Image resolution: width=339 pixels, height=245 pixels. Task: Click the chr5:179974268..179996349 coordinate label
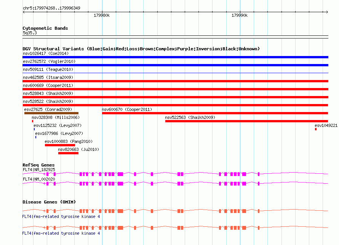51,8
